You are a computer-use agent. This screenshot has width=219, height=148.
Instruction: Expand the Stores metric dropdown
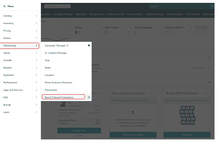point(98,32)
